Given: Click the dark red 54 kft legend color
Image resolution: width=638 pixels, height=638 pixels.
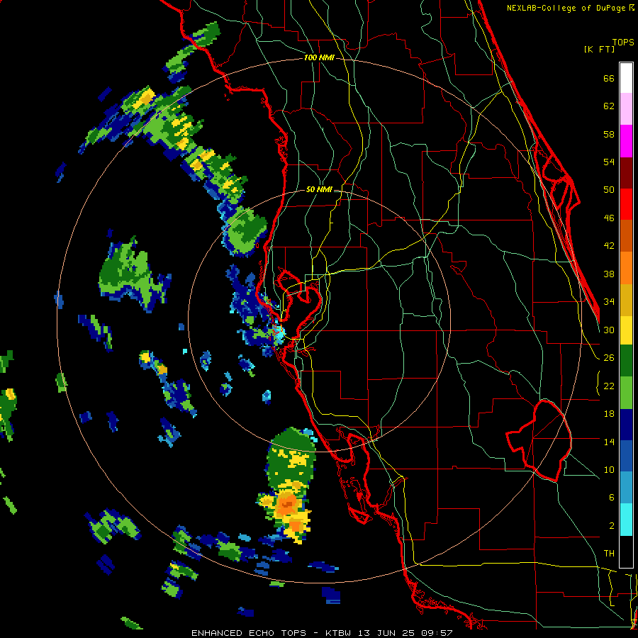Looking at the screenshot, I should click(x=626, y=173).
